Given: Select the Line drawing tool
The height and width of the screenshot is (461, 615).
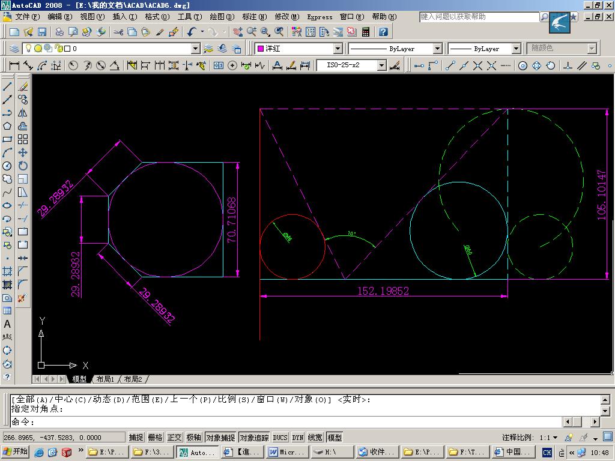Looking at the screenshot, I should [x=7, y=86].
